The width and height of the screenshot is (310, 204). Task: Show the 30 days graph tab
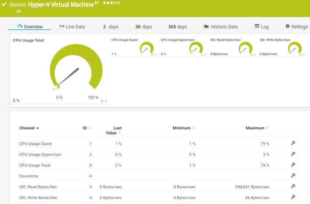tap(143, 27)
